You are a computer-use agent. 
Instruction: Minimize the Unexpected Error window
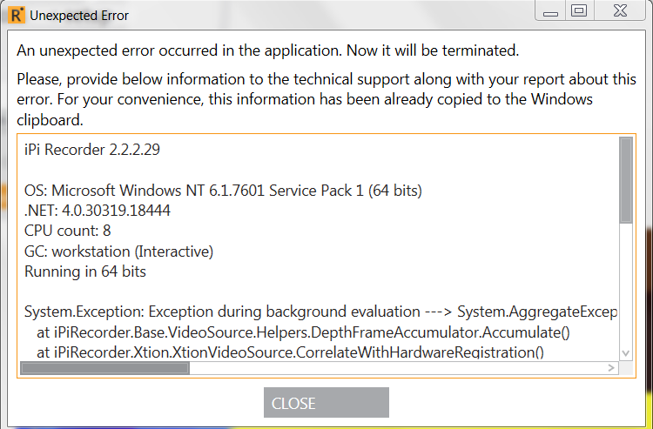pyautogui.click(x=550, y=11)
